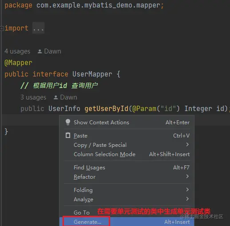Click the UserMapper interface name

pyautogui.click(x=92, y=74)
